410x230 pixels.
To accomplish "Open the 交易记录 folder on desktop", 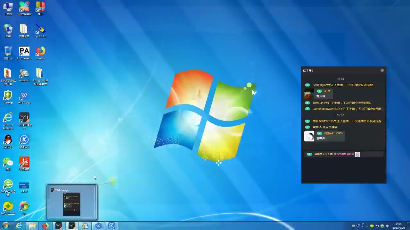I will [24, 31].
